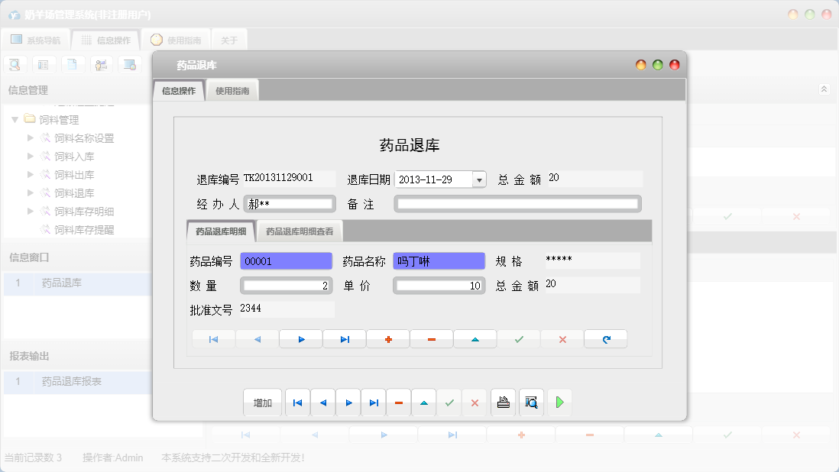839x472 pixels.
Task: Collapse the 饲料管理 folder in the tree
Action: pos(15,120)
